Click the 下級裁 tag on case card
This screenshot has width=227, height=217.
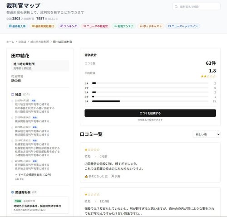pyautogui.click(x=18, y=201)
